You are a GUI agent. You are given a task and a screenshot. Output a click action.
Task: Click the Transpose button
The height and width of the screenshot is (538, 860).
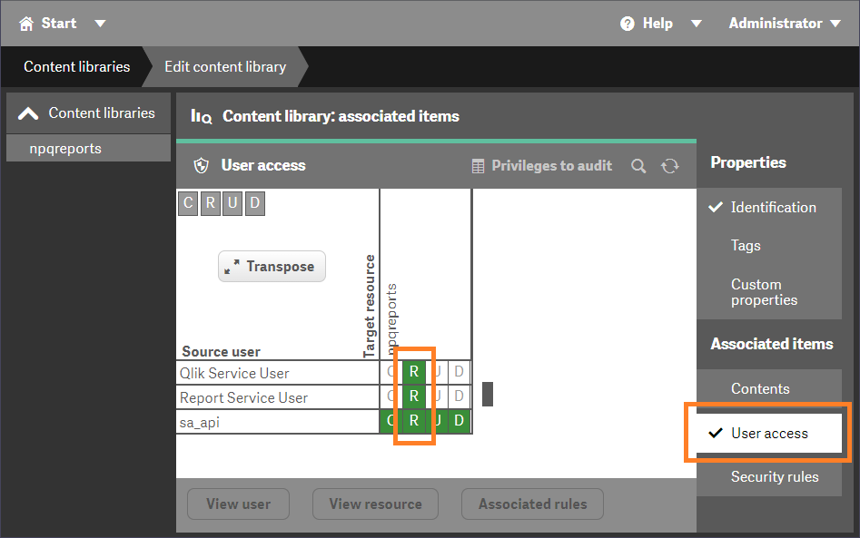pos(272,267)
